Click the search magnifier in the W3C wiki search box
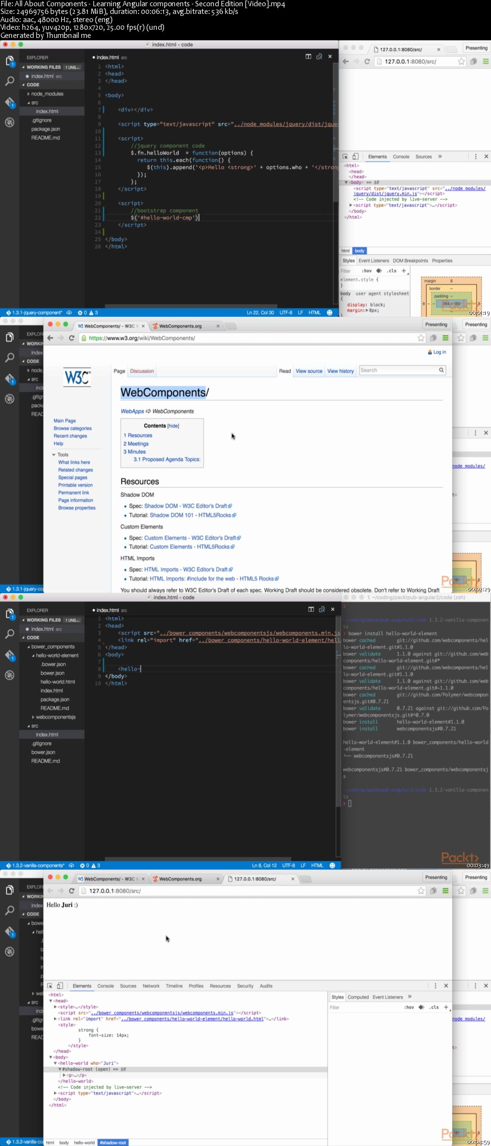Screen dimensions: 491x1146 tap(441, 370)
